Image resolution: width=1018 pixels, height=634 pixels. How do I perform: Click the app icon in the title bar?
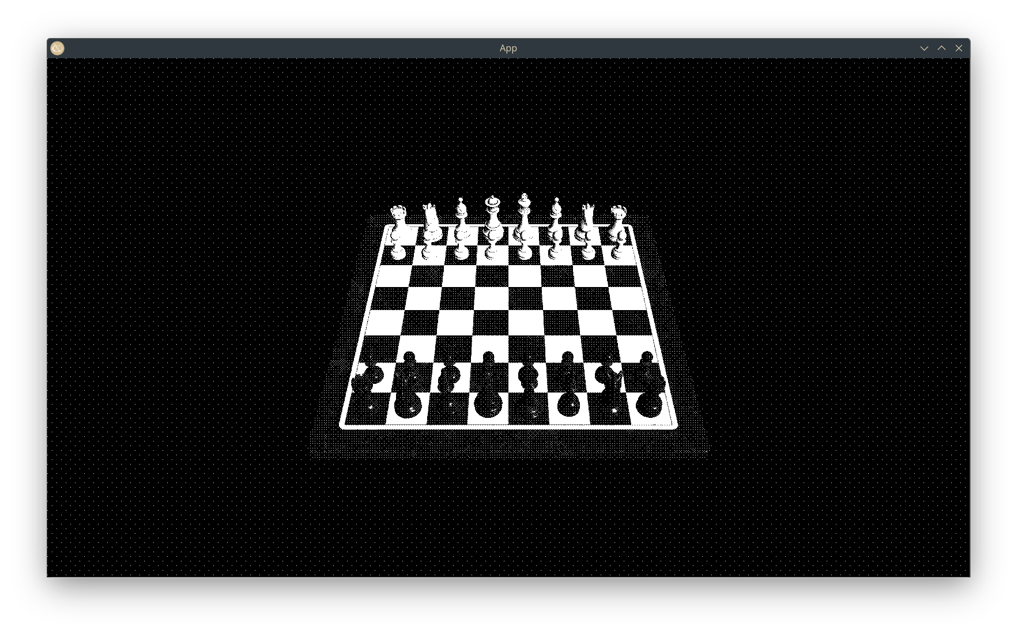coord(57,48)
